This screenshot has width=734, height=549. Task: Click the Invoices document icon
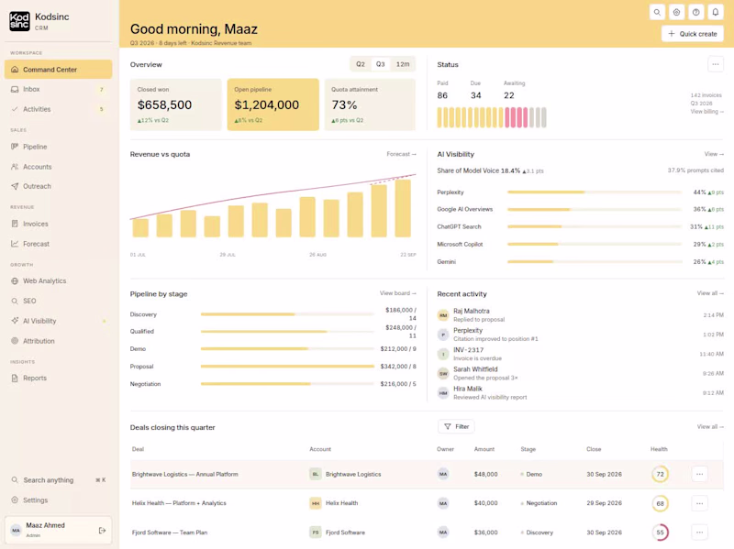click(x=15, y=224)
